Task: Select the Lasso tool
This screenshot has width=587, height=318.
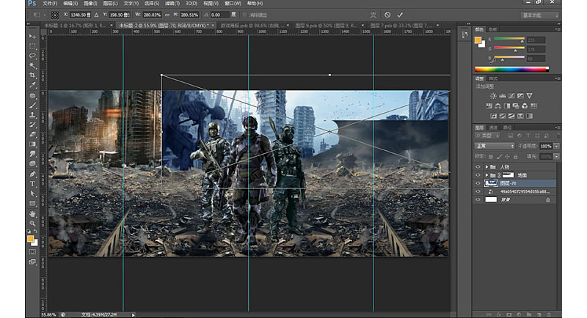Action: click(32, 56)
